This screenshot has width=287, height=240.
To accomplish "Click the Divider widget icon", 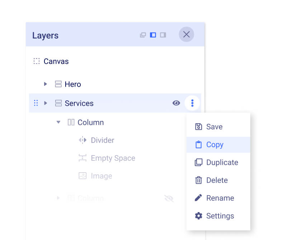I will pyautogui.click(x=82, y=140).
